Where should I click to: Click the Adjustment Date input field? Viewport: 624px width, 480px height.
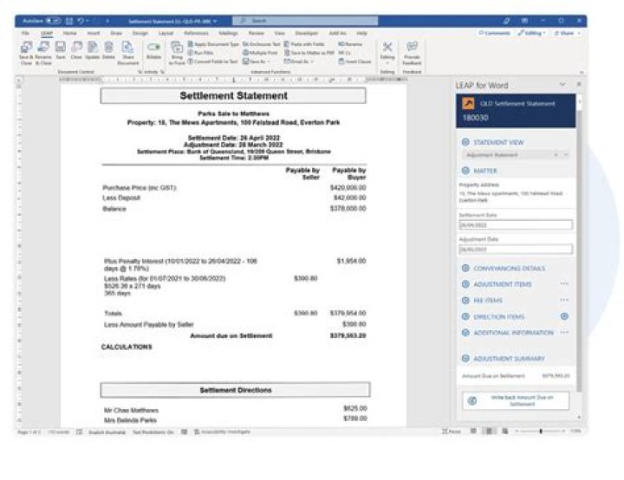click(x=516, y=250)
